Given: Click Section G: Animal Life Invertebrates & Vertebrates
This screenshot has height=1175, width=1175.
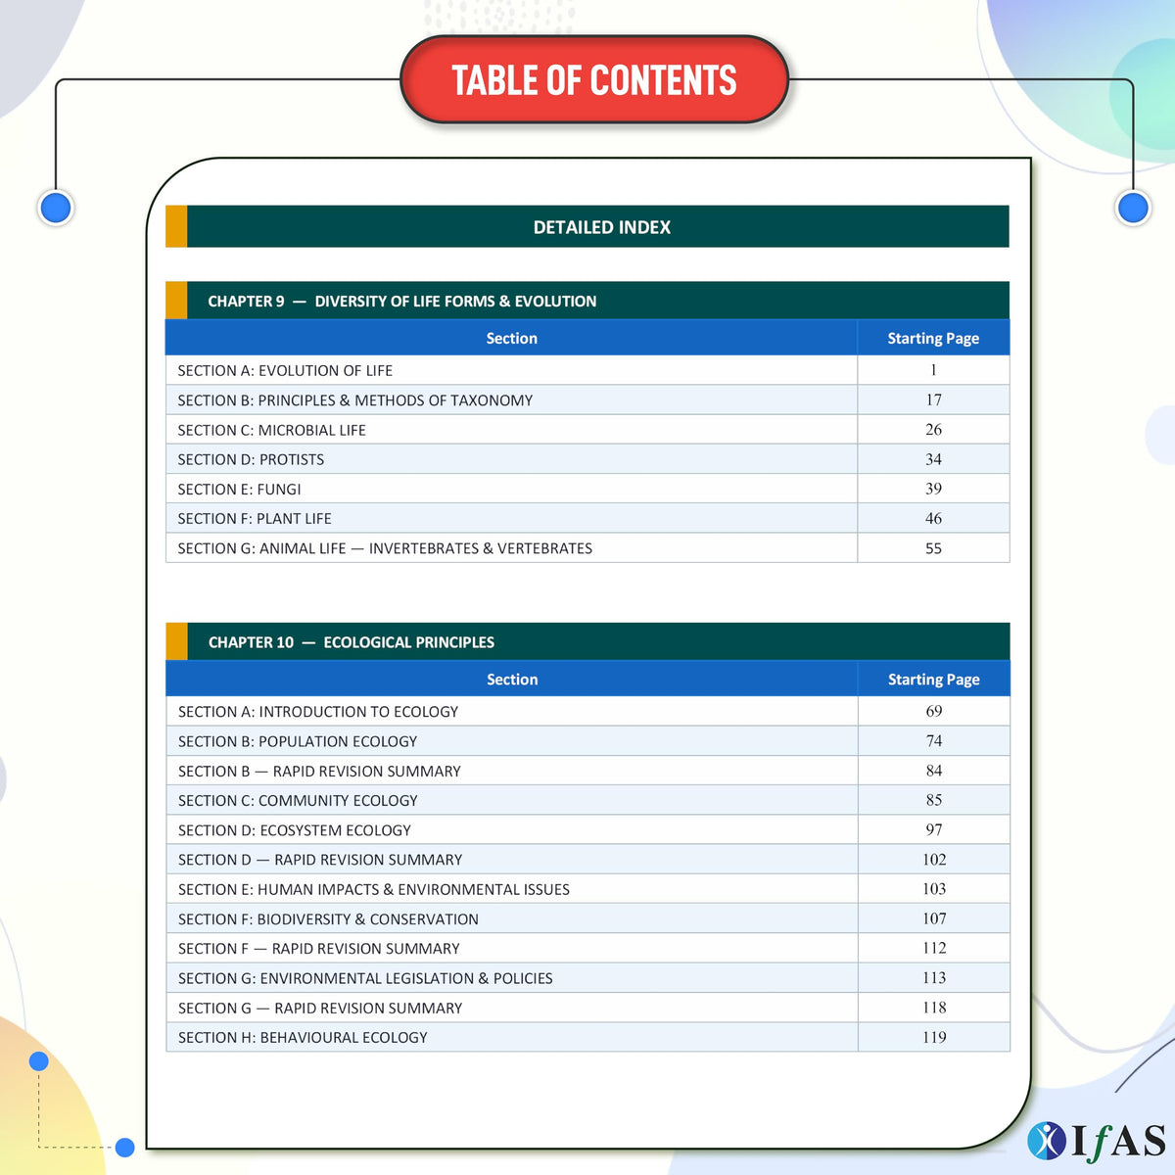Looking at the screenshot, I should pyautogui.click(x=587, y=548).
